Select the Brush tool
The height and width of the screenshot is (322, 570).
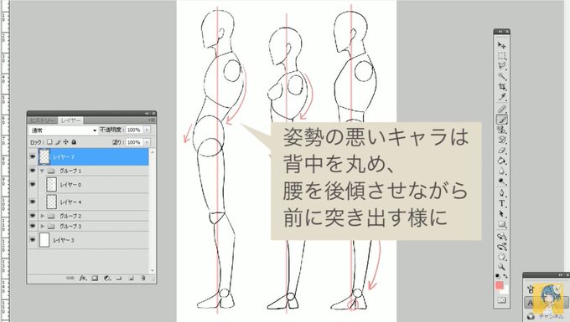coord(501,119)
